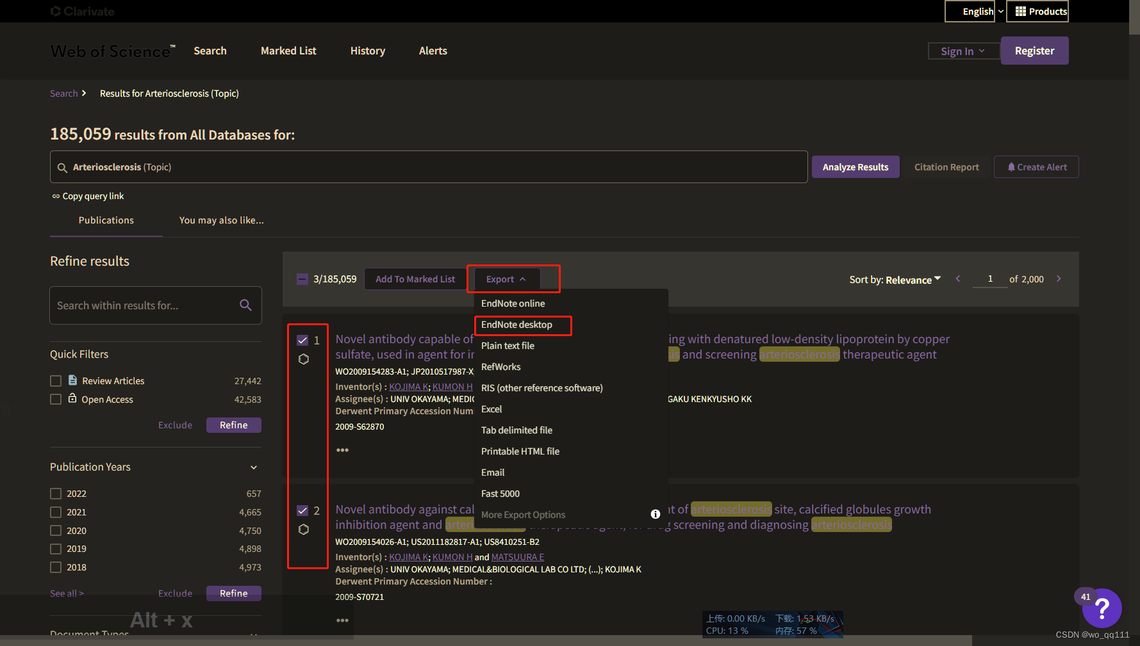Click the Products button in the top bar
This screenshot has height=646, width=1140.
[x=1037, y=12]
